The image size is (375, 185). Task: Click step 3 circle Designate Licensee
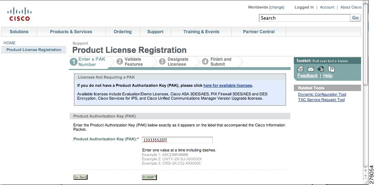(x=162, y=62)
